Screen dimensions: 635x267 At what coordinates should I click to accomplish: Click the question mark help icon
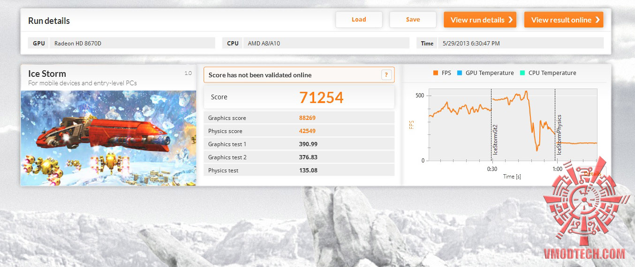point(386,75)
